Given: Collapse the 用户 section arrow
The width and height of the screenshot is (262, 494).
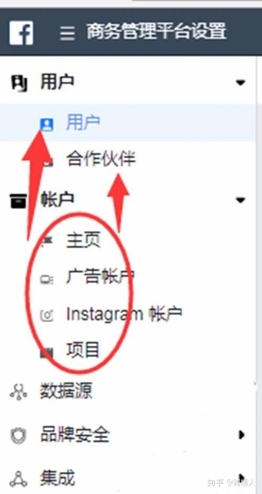Looking at the screenshot, I should [241, 83].
